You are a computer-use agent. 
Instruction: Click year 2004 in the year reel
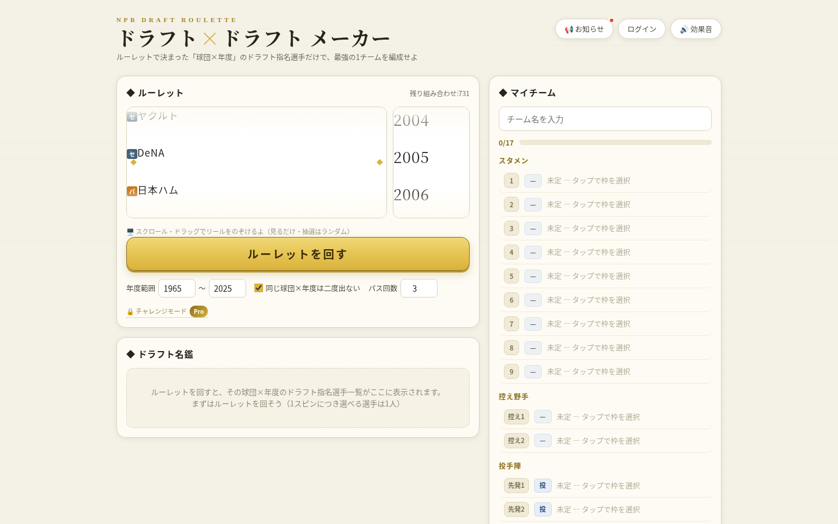(x=411, y=121)
